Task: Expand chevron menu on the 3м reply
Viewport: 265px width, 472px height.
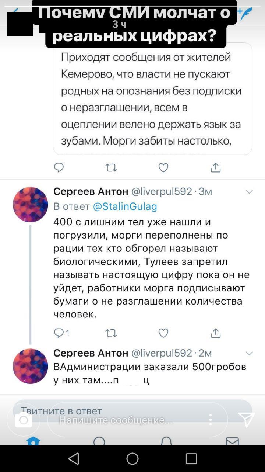Action: coord(249,192)
